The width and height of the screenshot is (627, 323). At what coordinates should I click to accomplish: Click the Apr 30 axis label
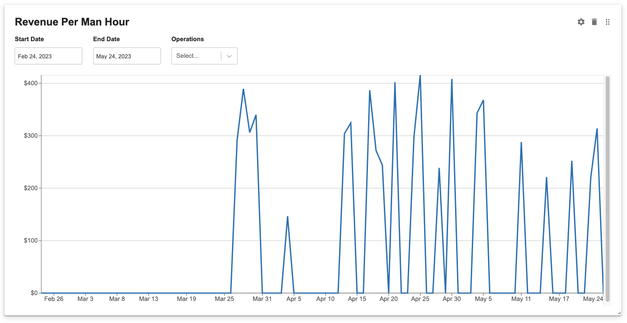coord(452,299)
